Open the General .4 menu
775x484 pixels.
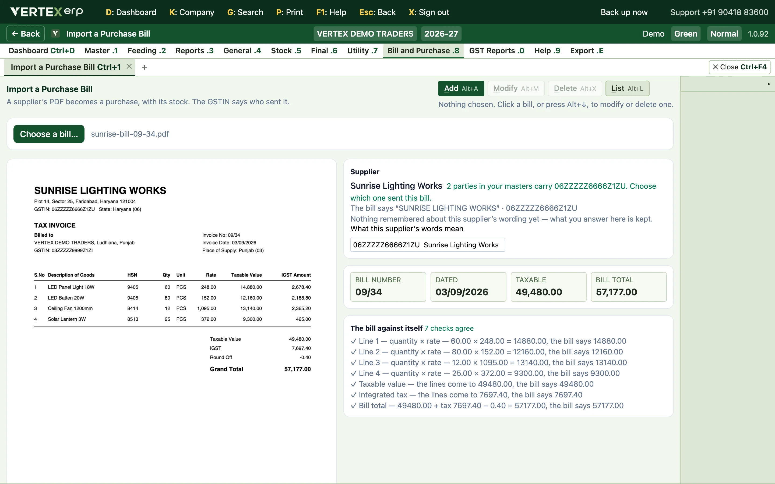(242, 51)
